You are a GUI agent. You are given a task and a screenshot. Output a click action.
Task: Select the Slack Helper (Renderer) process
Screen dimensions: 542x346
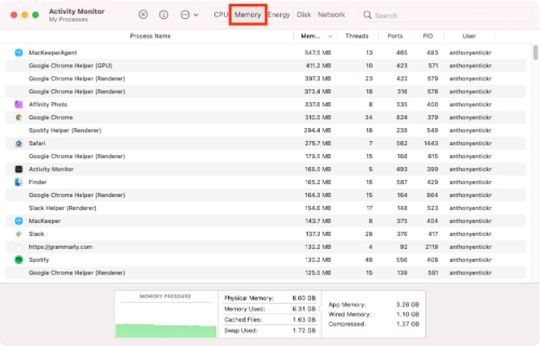click(x=265, y=208)
